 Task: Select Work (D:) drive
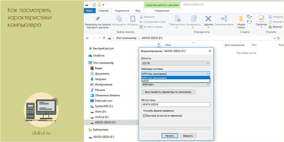click(101, 112)
